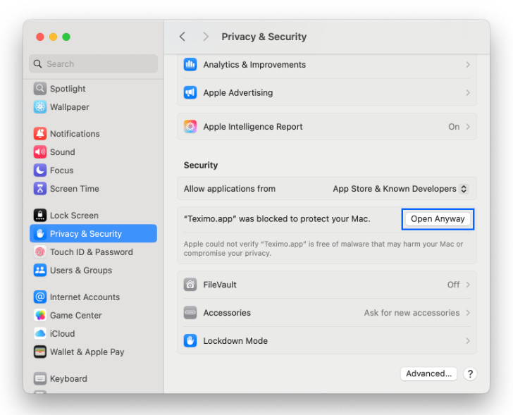The height and width of the screenshot is (415, 513).
Task: Expand Apple Intelligence Report chevron
Action: (x=468, y=127)
